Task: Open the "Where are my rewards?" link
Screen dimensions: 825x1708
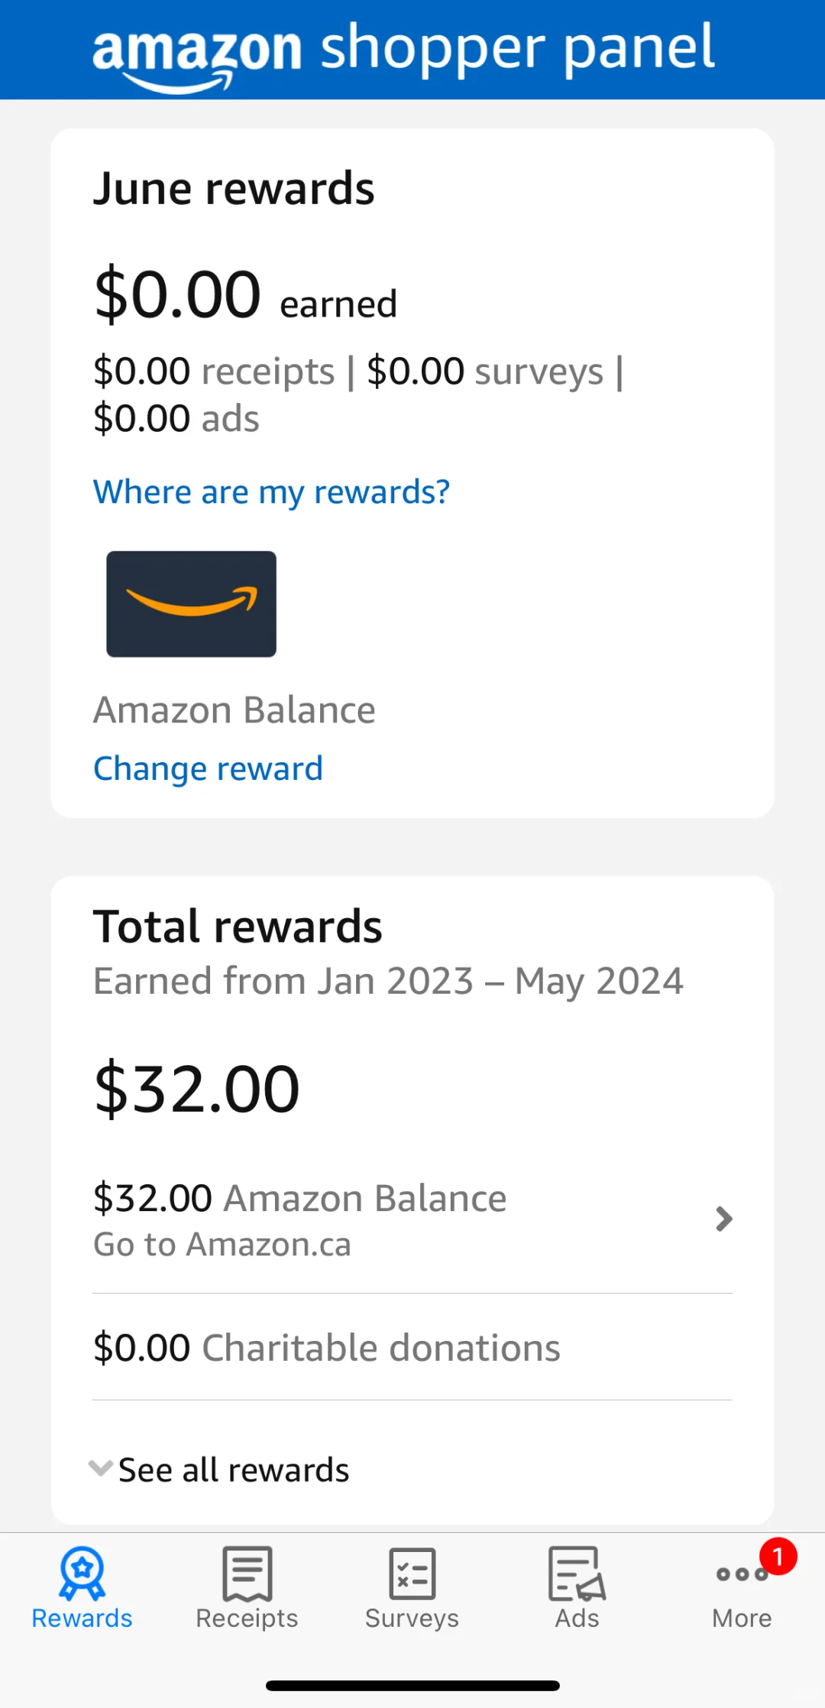Action: coord(271,492)
